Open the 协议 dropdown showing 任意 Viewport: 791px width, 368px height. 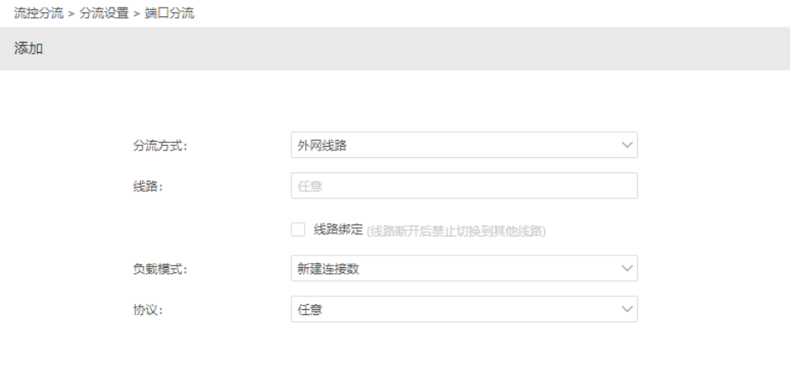(464, 309)
